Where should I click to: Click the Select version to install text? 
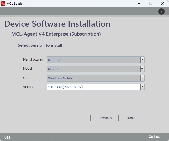[x=40, y=45]
